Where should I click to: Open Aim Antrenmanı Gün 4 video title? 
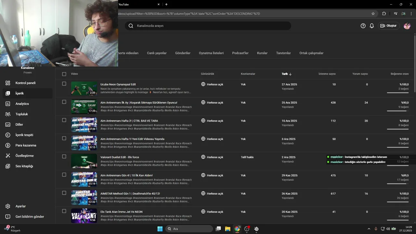[x=126, y=175]
